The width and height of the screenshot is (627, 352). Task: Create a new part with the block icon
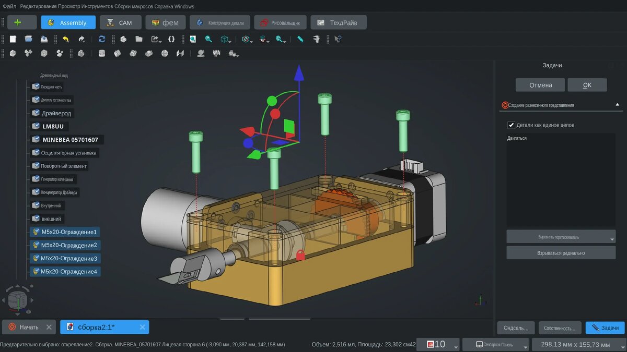point(123,39)
